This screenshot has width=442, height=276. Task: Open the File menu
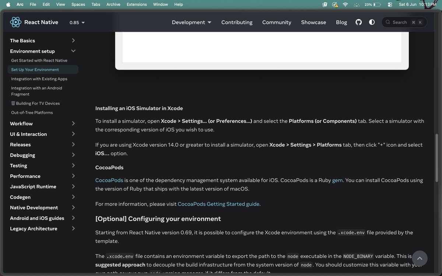click(x=33, y=4)
